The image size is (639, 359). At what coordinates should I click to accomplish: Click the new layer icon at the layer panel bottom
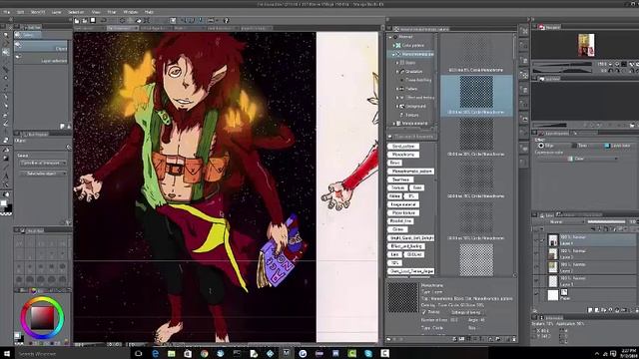click(590, 310)
